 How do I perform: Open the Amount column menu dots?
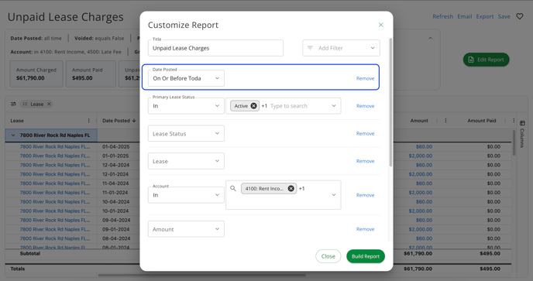[445, 120]
